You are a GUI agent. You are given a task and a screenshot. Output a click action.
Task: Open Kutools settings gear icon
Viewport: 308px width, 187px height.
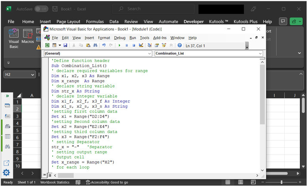6,173
